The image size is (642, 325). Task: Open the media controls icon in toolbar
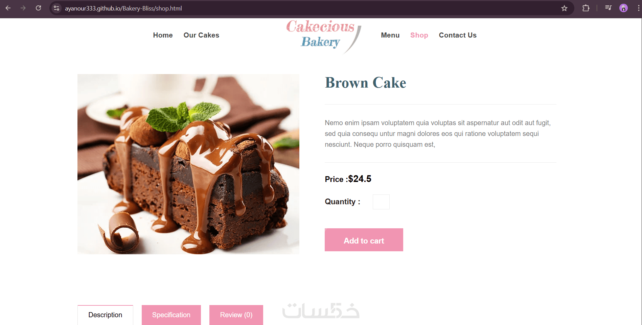(608, 8)
